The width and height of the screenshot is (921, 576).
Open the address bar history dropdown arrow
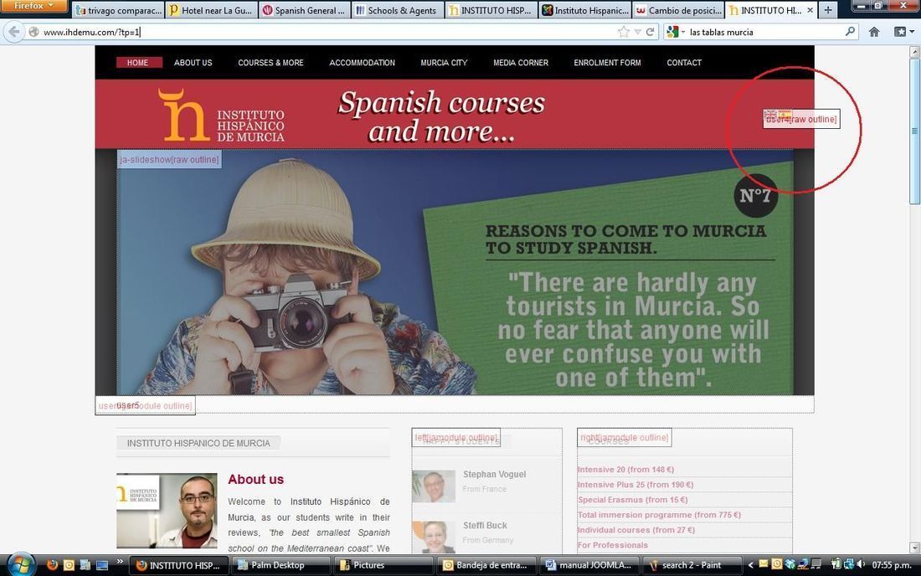pos(637,32)
